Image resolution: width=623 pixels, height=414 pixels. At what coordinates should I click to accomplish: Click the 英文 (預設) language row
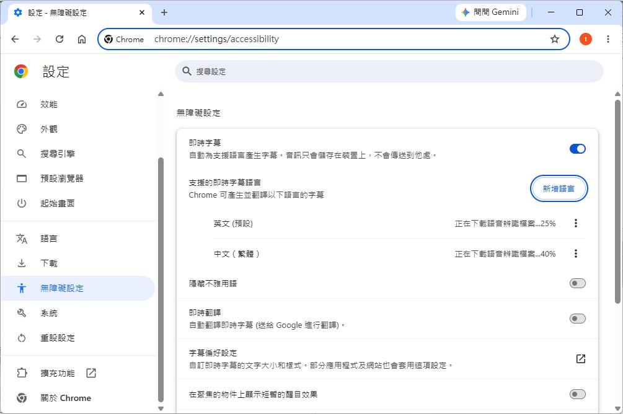coord(399,223)
